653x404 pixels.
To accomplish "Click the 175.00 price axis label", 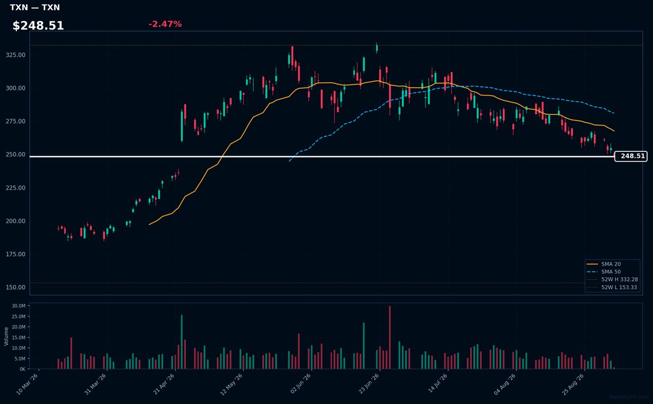I will (x=15, y=254).
